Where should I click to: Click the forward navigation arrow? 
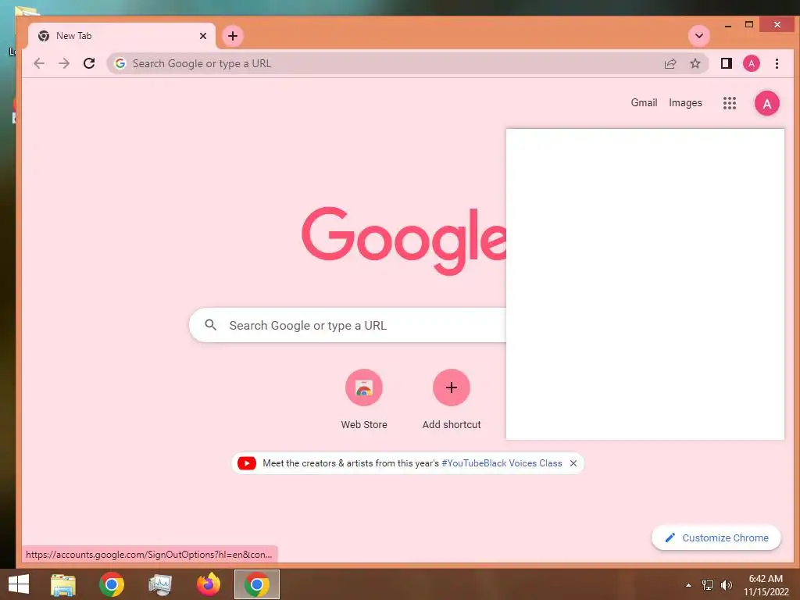64,63
